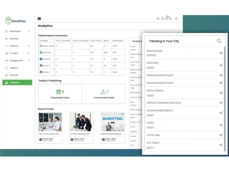Open the #BlackCatAppreciationDay trending topic

[x=164, y=103]
